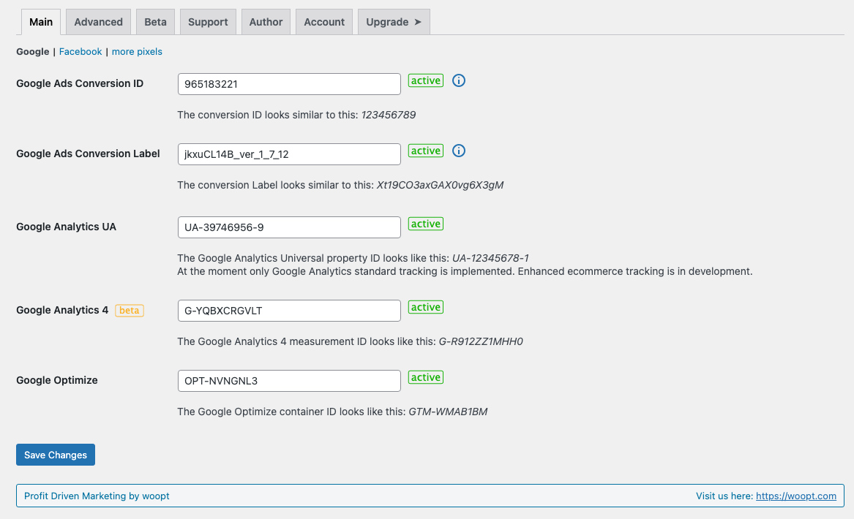Image resolution: width=854 pixels, height=519 pixels.
Task: Click the Facebook pixel settings link
Action: [x=80, y=51]
